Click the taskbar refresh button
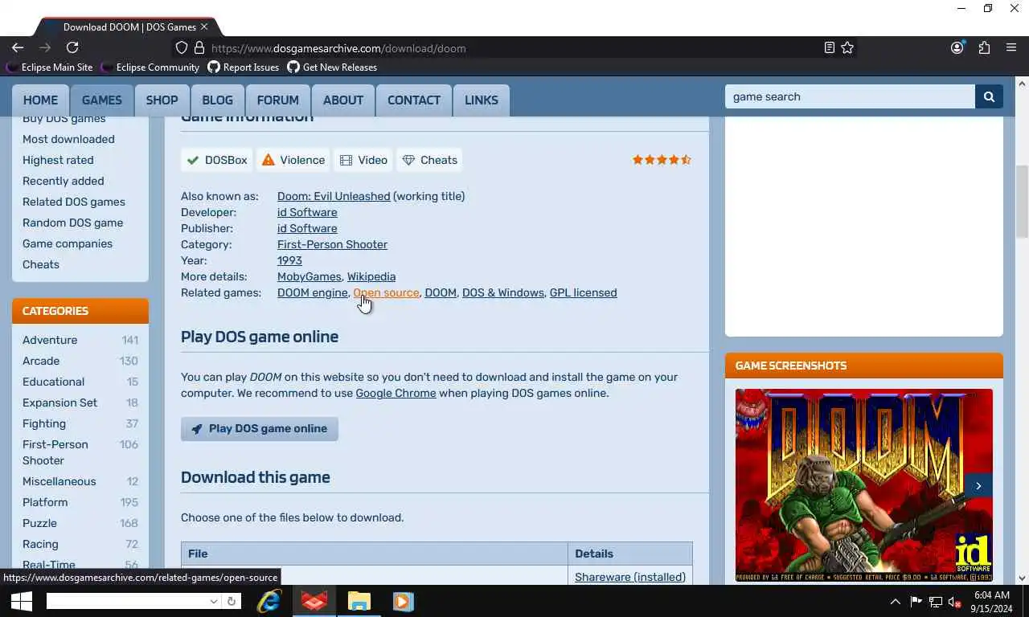1029x617 pixels. click(x=231, y=601)
